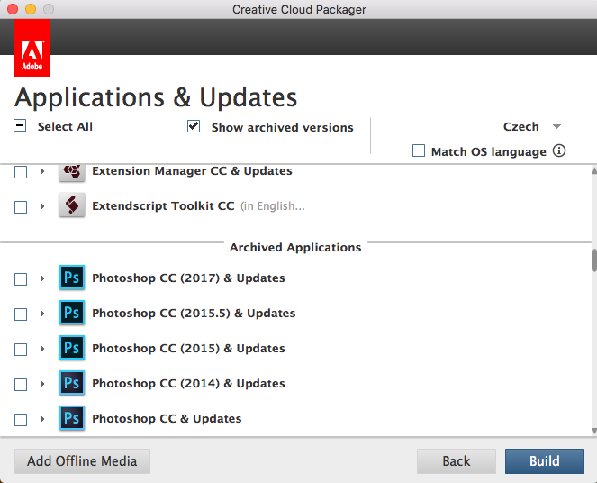
Task: Click Add Offline Media button
Action: click(82, 461)
